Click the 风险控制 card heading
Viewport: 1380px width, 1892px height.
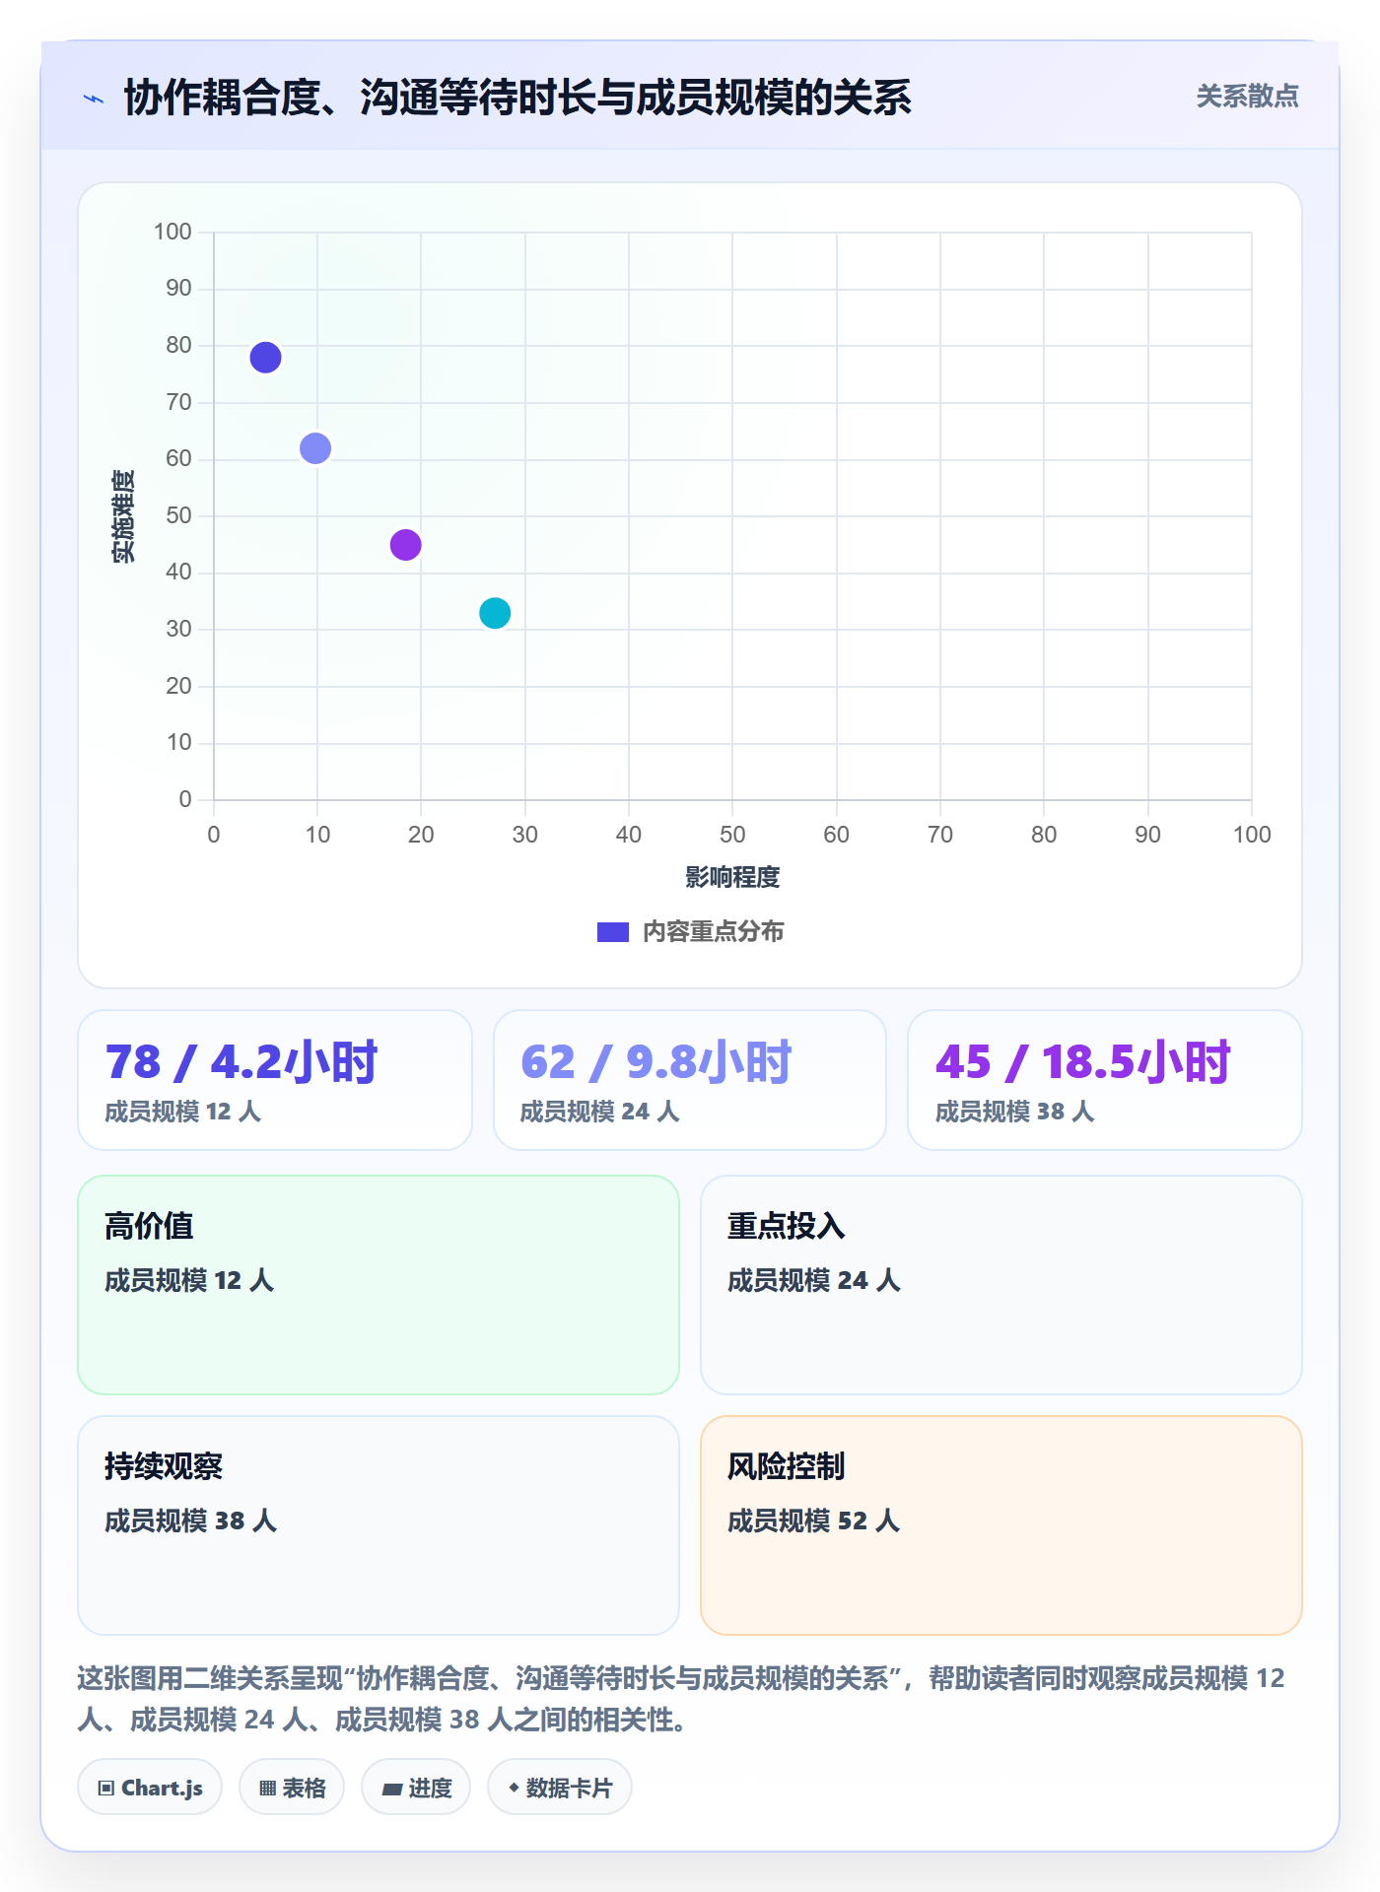coord(787,1467)
